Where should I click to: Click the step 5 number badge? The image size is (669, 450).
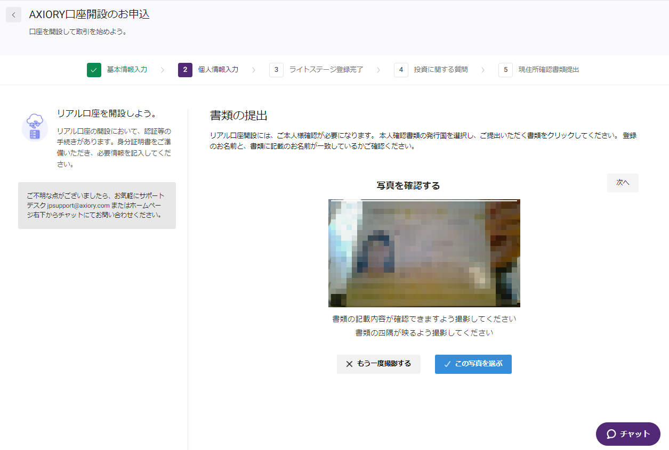505,70
